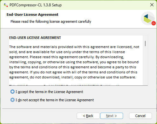This screenshot has height=124, width=157.
Task: Click the license text scrollbar thumb
Action: point(145,43)
